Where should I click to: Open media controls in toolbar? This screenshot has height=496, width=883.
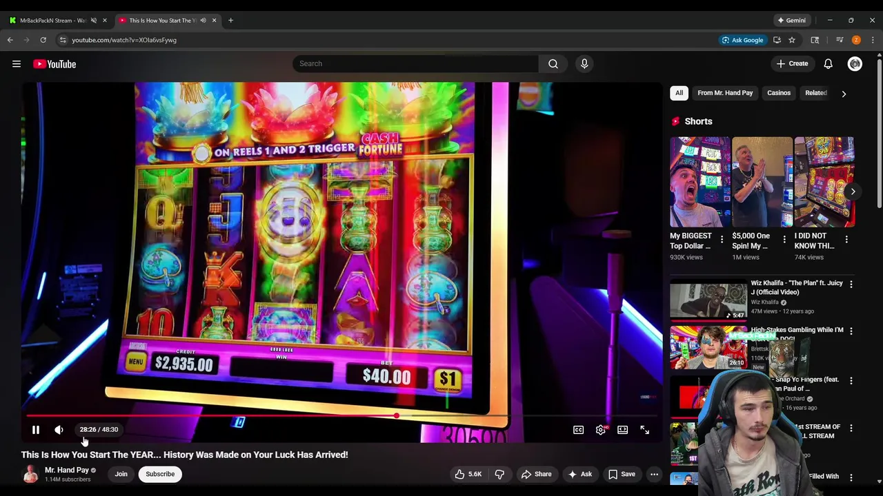pos(840,40)
